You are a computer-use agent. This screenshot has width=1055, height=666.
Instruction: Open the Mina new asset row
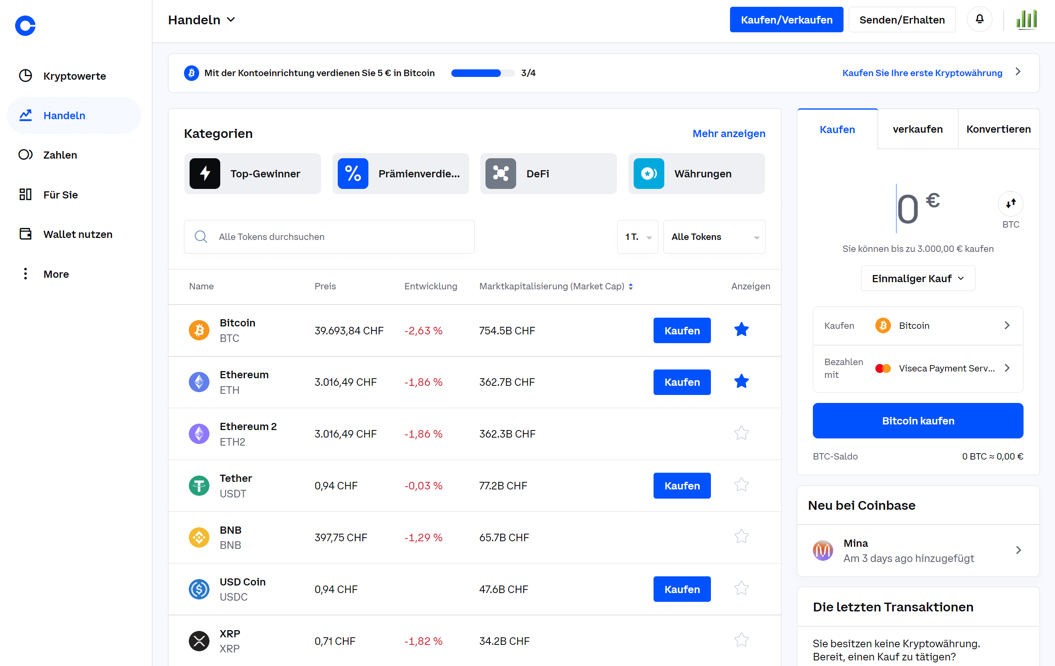tap(918, 550)
